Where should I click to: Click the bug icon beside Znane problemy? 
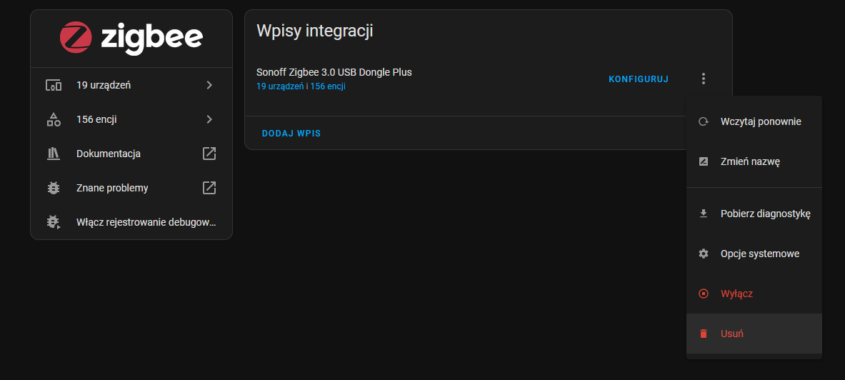pos(54,188)
